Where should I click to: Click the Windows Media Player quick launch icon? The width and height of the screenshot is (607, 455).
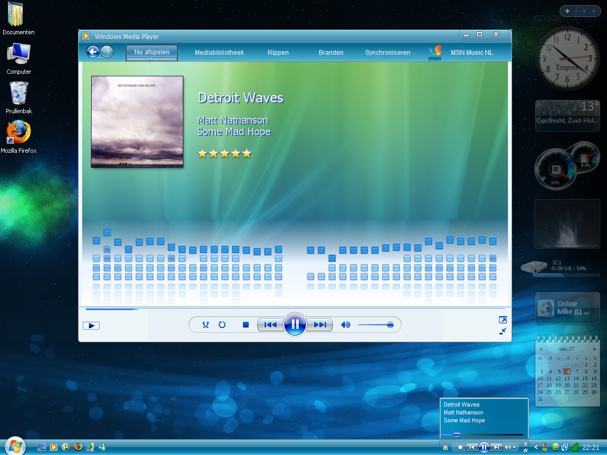coord(54,447)
